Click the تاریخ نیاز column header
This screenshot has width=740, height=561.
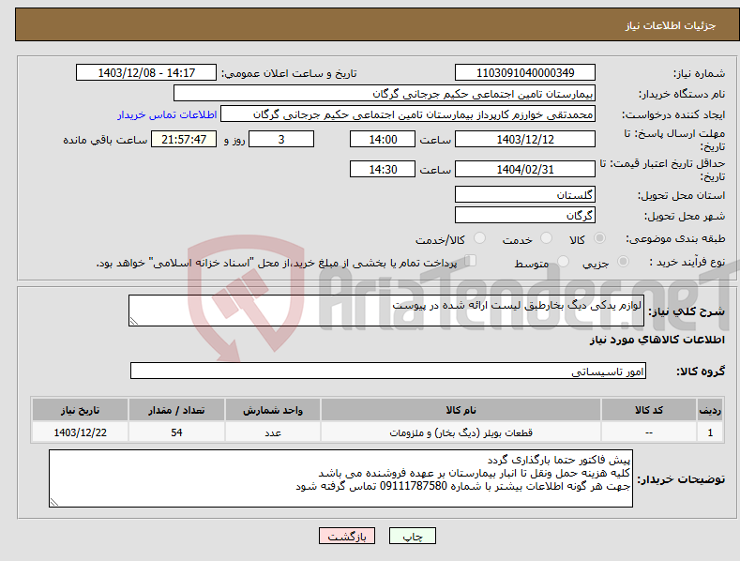81,410
